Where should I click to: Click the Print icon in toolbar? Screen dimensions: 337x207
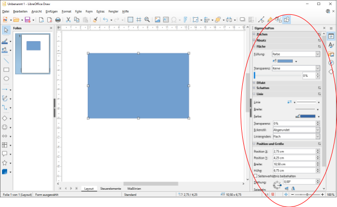(58, 20)
